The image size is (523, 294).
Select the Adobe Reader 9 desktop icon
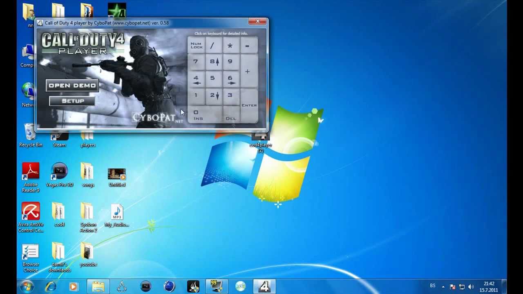point(31,178)
